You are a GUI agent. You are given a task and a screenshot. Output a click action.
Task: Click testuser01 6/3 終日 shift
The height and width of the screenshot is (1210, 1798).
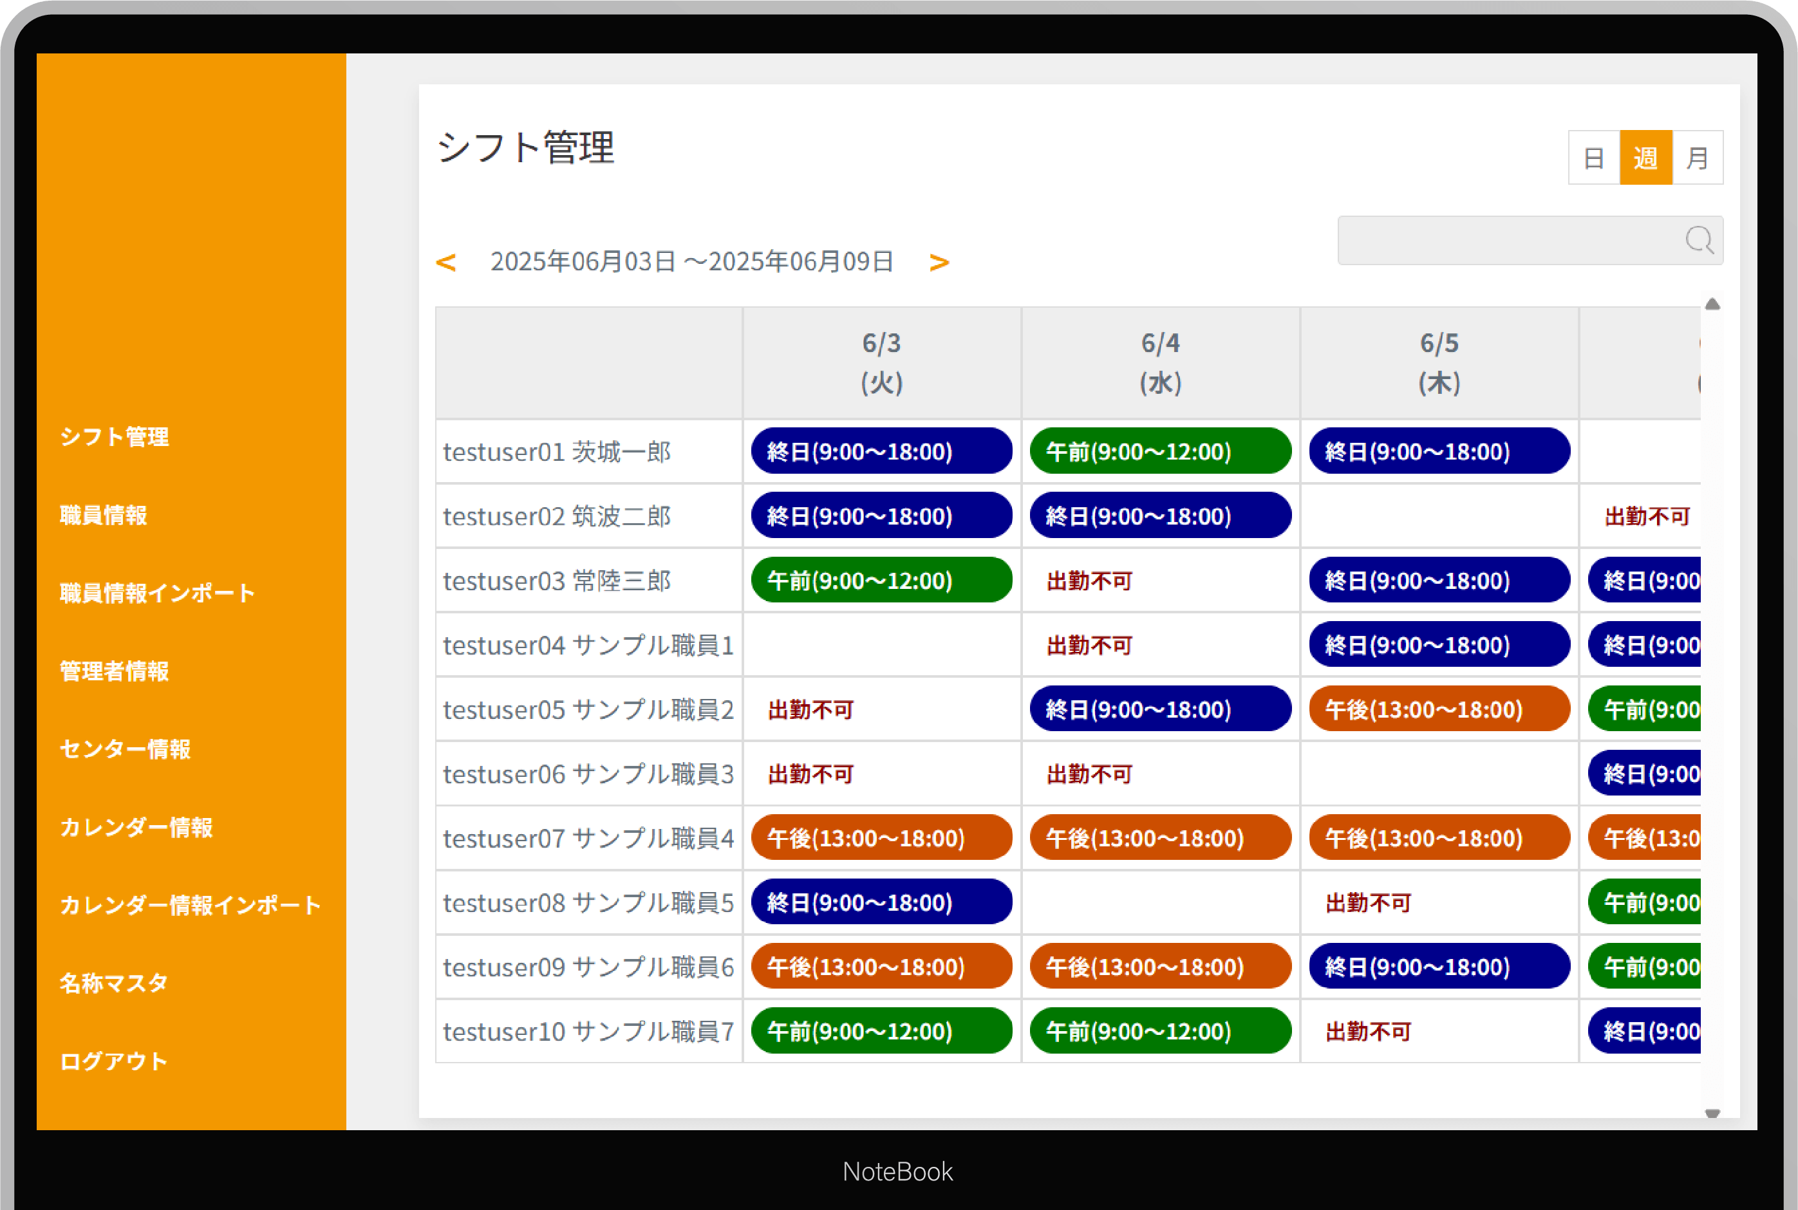pos(881,451)
